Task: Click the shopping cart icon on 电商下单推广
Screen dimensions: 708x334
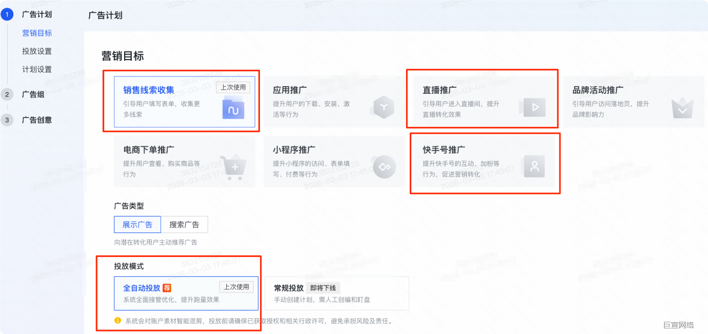Action: tap(233, 168)
